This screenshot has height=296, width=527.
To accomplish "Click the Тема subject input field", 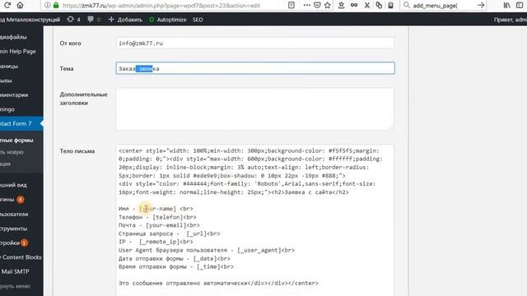I will [255, 68].
